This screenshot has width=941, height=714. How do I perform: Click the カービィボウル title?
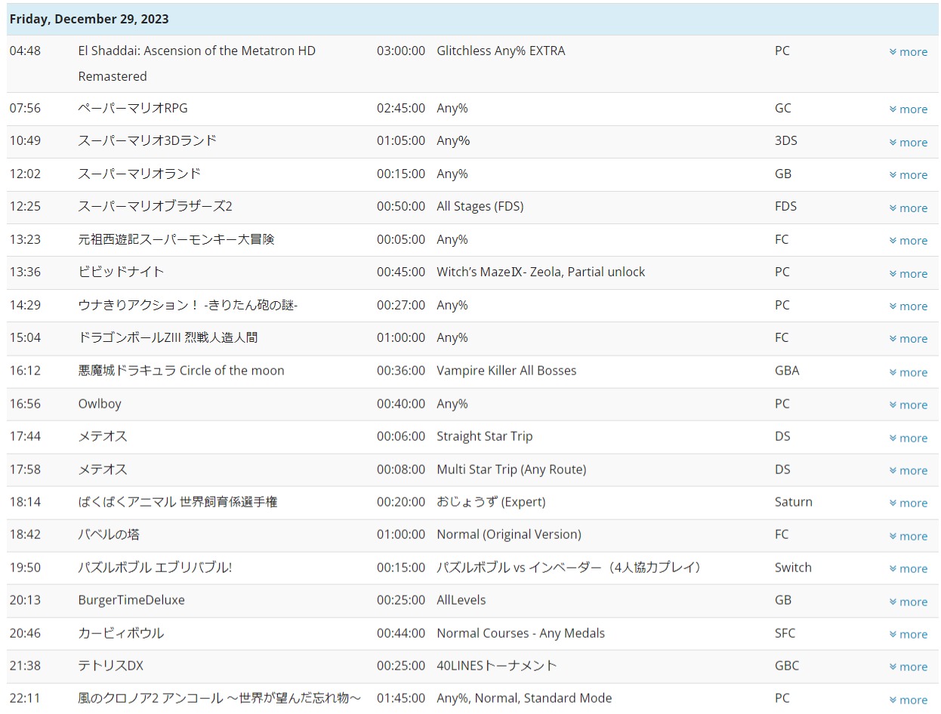click(121, 633)
